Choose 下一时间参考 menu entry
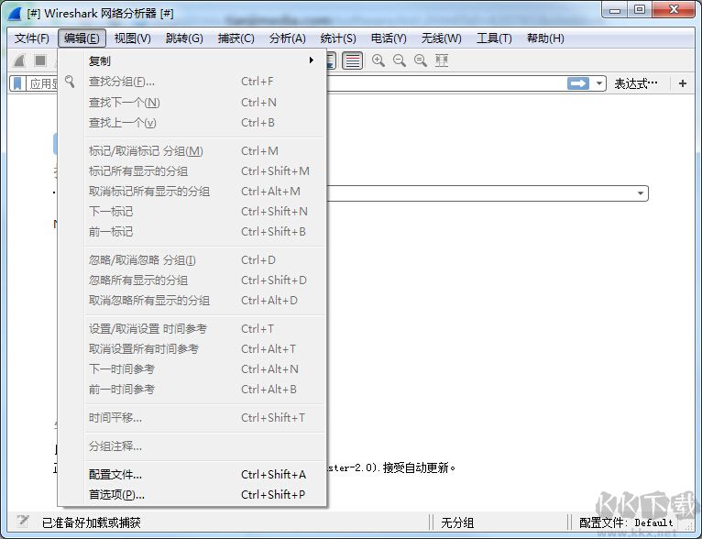 [x=205, y=368]
